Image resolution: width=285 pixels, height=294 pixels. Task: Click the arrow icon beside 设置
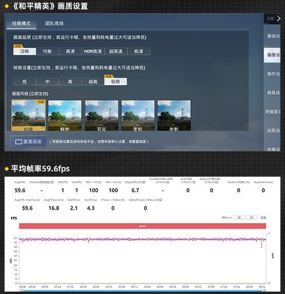tap(279, 19)
